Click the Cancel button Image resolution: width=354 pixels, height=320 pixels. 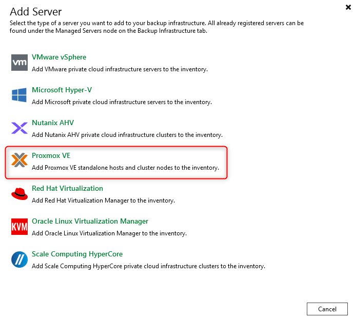click(x=327, y=309)
